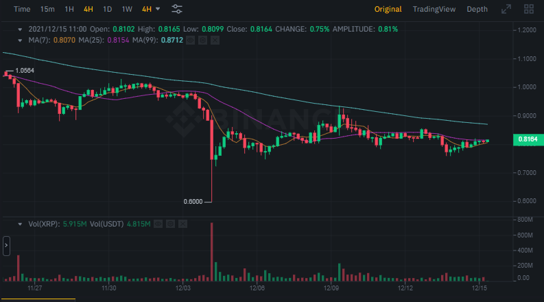This screenshot has width=544, height=302.
Task: Open the multi-chart grid layout
Action: pyautogui.click(x=529, y=9)
